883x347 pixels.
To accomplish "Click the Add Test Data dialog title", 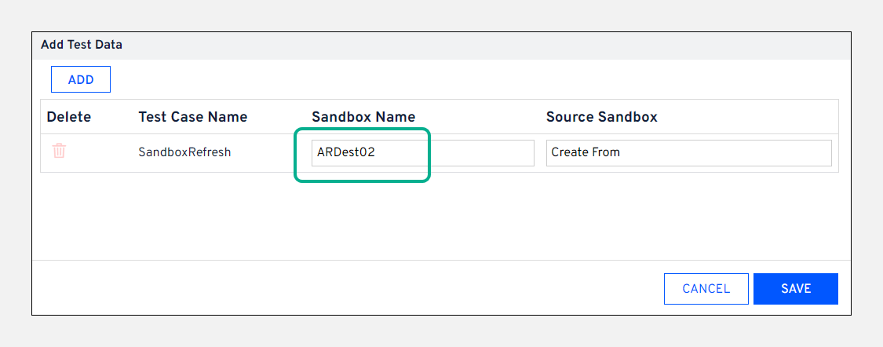I will [82, 45].
